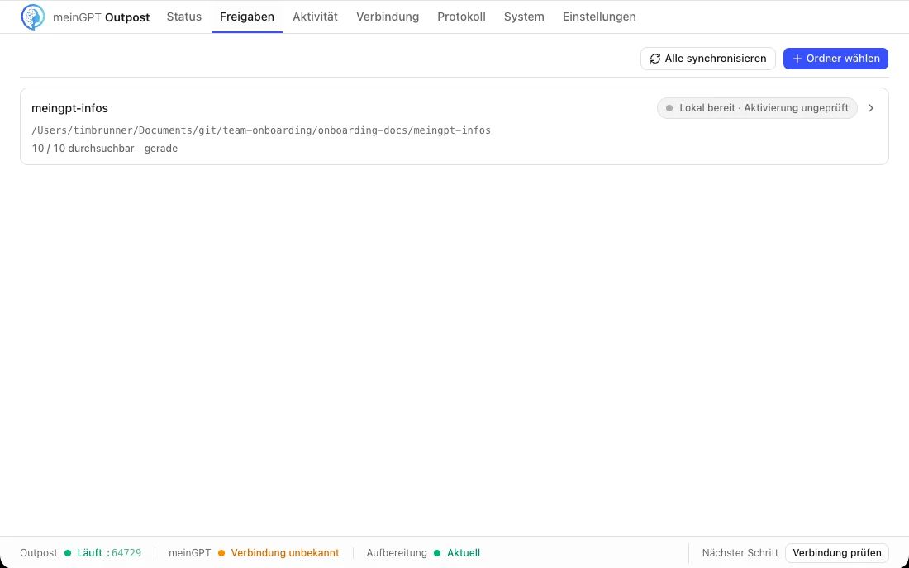This screenshot has width=909, height=568.
Task: Click the Ordner wählen button
Action: 835,59
